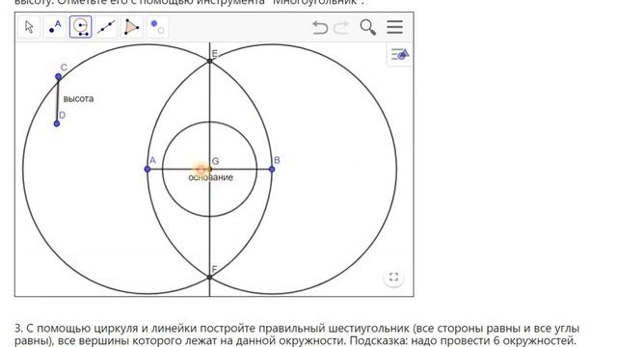
Task: Click the 'основание' label
Action: [x=210, y=177]
